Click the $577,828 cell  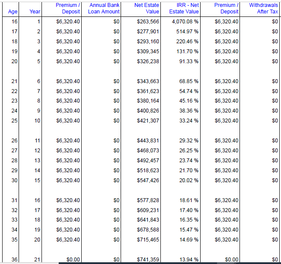tap(148, 200)
